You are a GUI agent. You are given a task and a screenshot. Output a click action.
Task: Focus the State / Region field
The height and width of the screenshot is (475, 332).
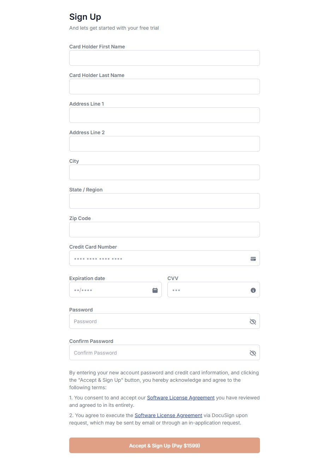[x=165, y=201]
